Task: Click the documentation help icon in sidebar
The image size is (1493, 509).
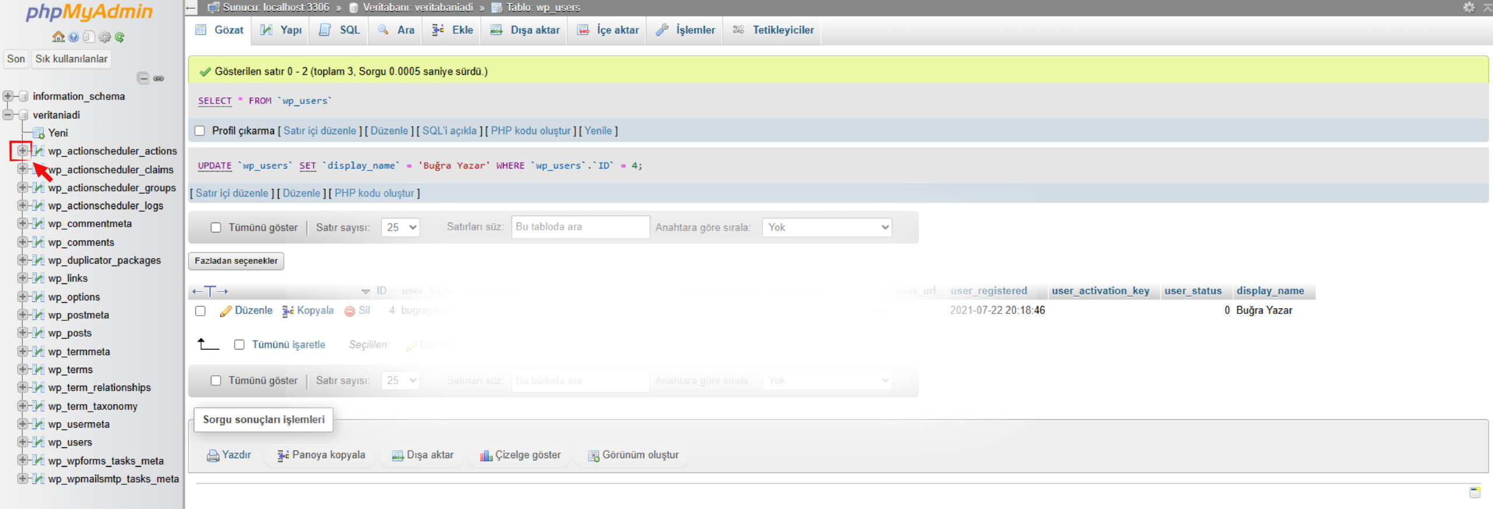Action: (73, 37)
